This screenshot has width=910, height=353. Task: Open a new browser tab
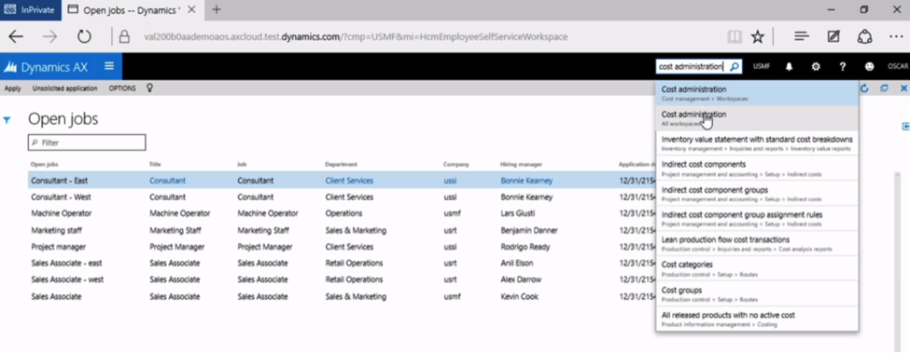pyautogui.click(x=217, y=10)
